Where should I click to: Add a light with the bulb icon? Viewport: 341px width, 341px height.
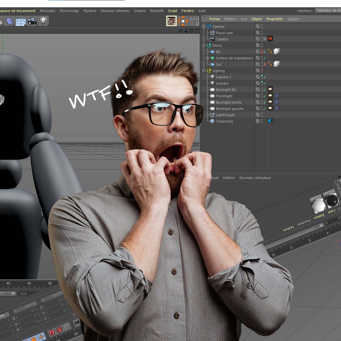[44, 21]
